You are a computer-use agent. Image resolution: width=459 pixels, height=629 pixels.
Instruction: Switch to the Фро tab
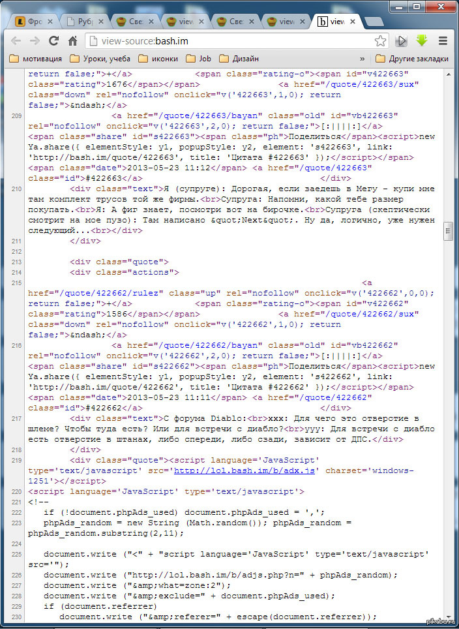(x=33, y=22)
